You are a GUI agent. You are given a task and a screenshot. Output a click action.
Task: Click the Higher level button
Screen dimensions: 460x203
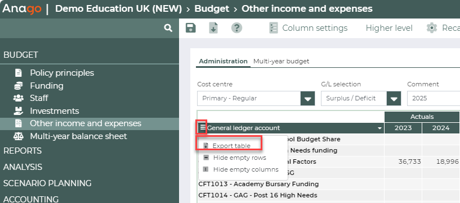[389, 28]
